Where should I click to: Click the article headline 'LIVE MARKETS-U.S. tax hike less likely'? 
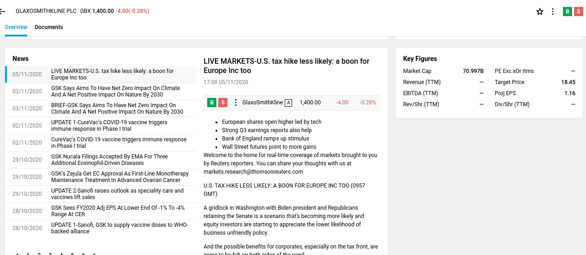point(287,66)
